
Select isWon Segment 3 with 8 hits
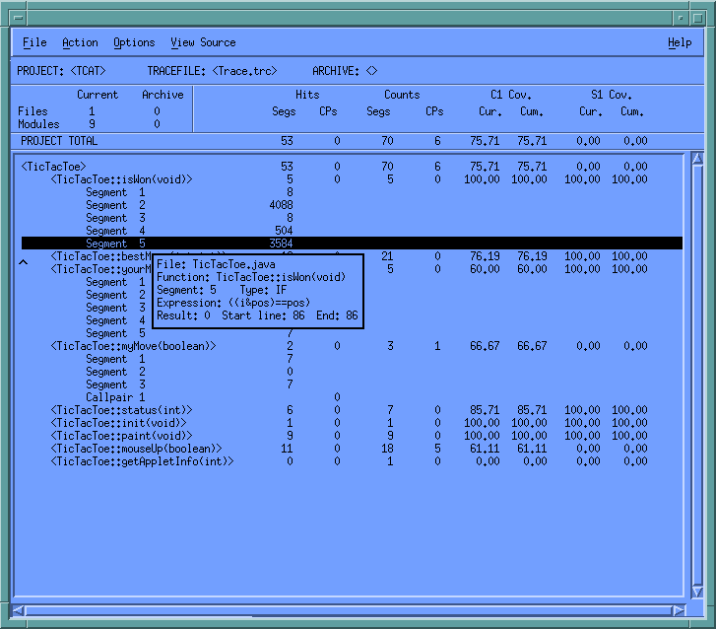coord(352,218)
